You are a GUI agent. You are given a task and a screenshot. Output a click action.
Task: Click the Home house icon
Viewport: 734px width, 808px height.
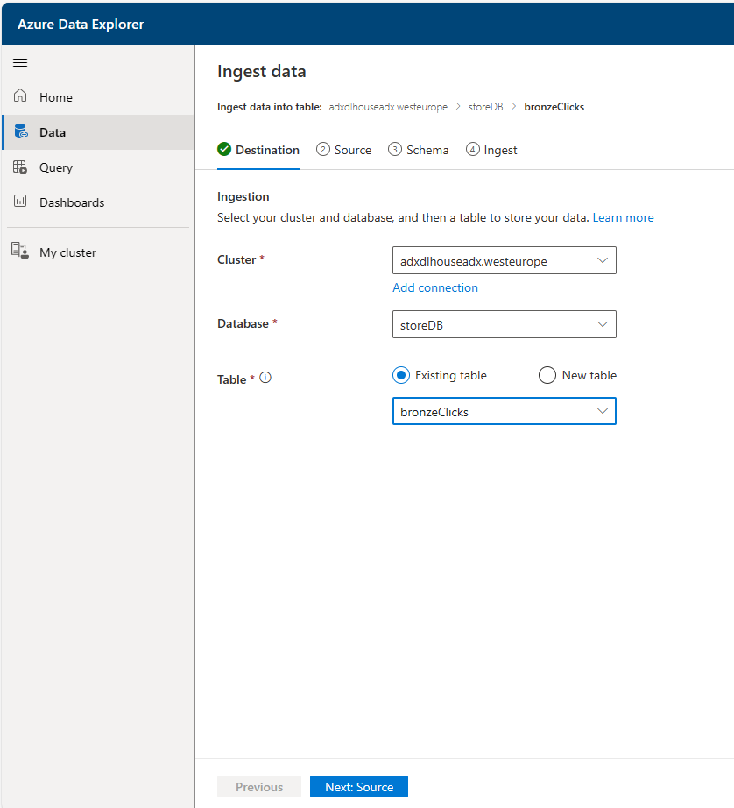(20, 96)
